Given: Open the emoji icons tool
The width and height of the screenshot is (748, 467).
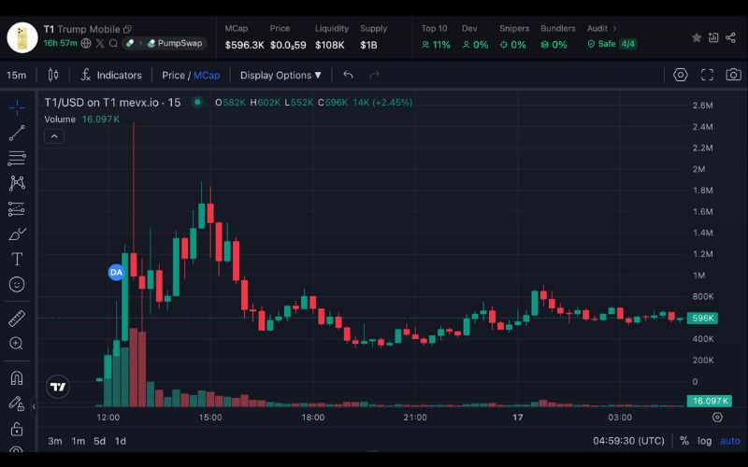Looking at the screenshot, I should 17,285.
